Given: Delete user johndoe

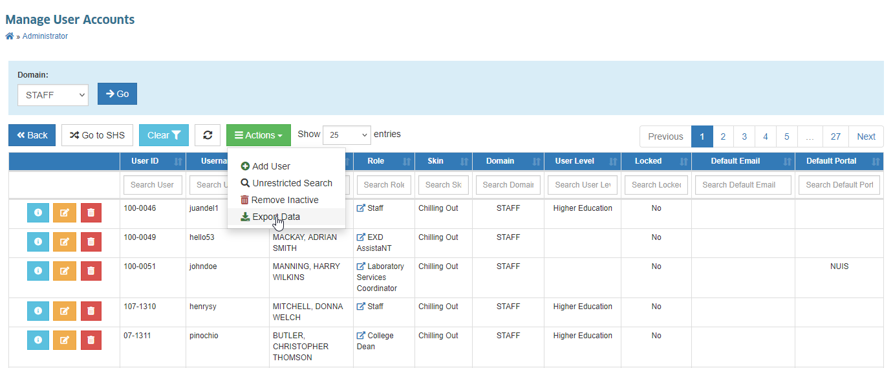Looking at the screenshot, I should click(91, 270).
